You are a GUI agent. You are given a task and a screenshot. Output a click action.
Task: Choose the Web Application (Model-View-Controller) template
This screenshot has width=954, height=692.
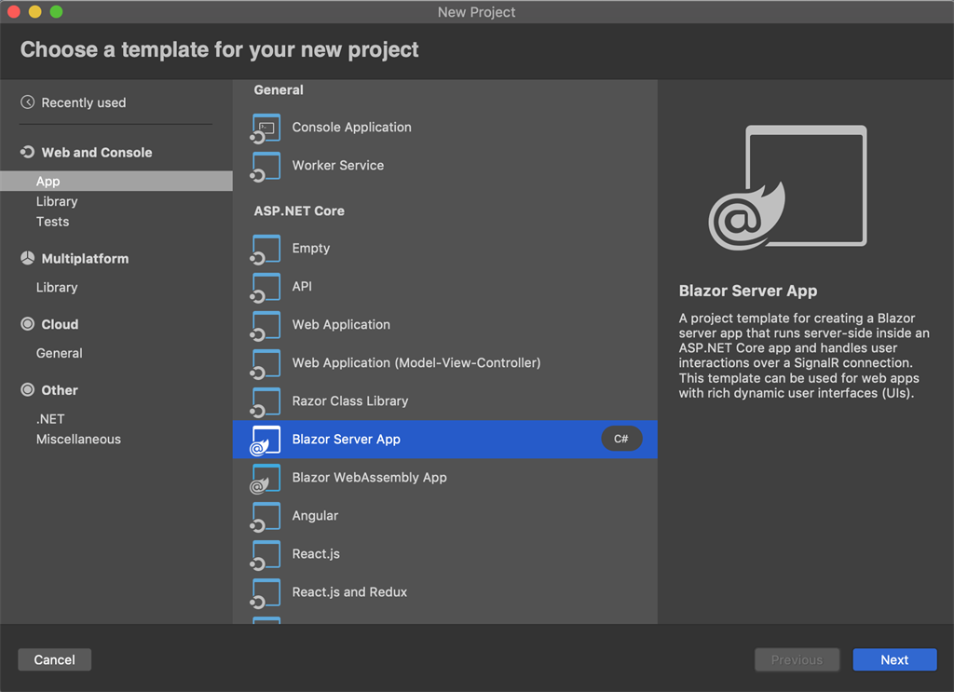[416, 363]
